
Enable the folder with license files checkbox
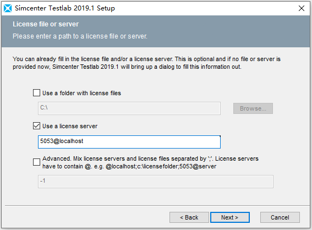(36, 93)
